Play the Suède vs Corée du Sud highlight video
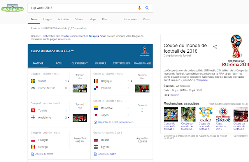The height and width of the screenshot is (162, 249). (80, 88)
